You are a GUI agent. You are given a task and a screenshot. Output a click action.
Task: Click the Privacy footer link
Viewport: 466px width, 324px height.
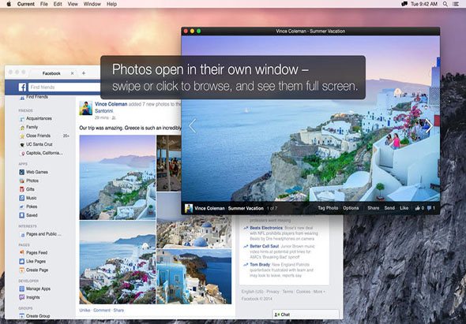272,292
